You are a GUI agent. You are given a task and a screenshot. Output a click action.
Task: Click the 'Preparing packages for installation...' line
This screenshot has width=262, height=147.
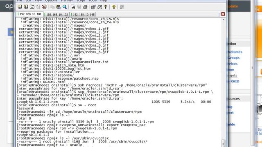55,131
